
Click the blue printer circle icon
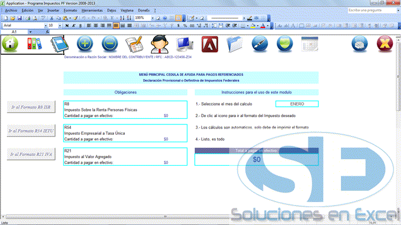360,44
